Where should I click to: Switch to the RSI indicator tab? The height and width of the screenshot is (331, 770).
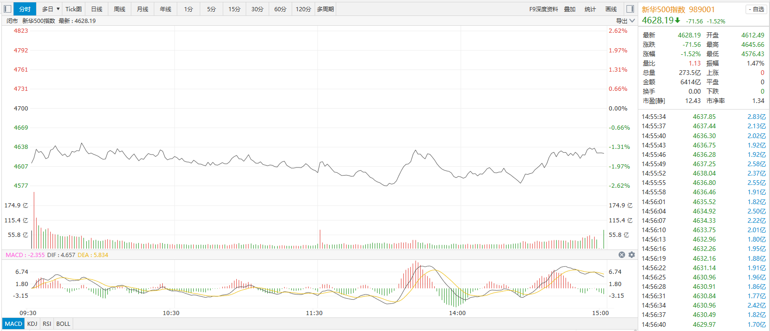[x=47, y=324]
